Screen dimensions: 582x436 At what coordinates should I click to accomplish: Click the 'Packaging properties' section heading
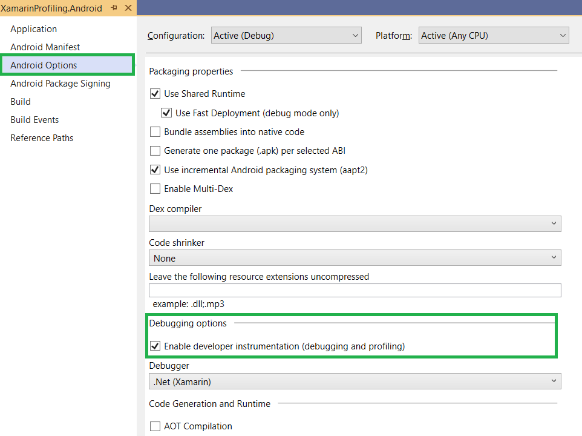click(191, 71)
